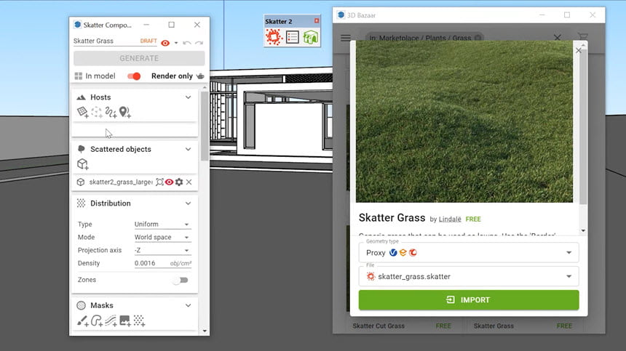Click the grass preview image
This screenshot has height=351, width=626.
(x=464, y=121)
